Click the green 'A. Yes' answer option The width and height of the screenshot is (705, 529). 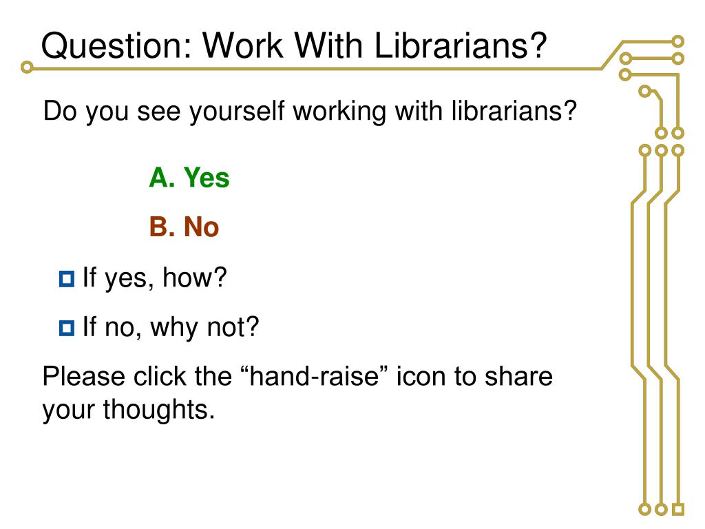(189, 177)
